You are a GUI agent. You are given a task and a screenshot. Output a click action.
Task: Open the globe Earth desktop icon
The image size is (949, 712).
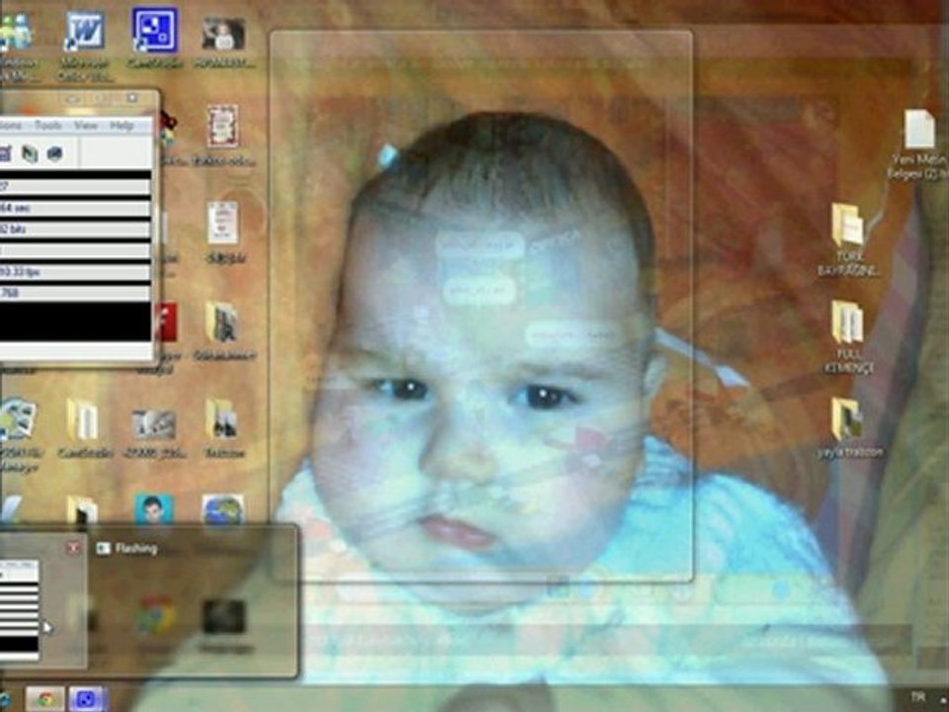coord(222,510)
